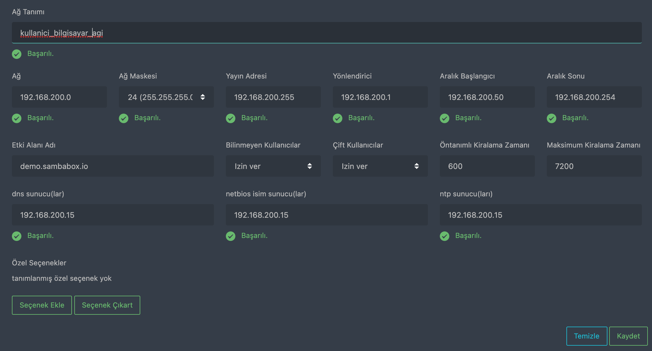Screen dimensions: 652x351
Task: Focus the Ağ Tanımı text field
Action: click(x=327, y=33)
